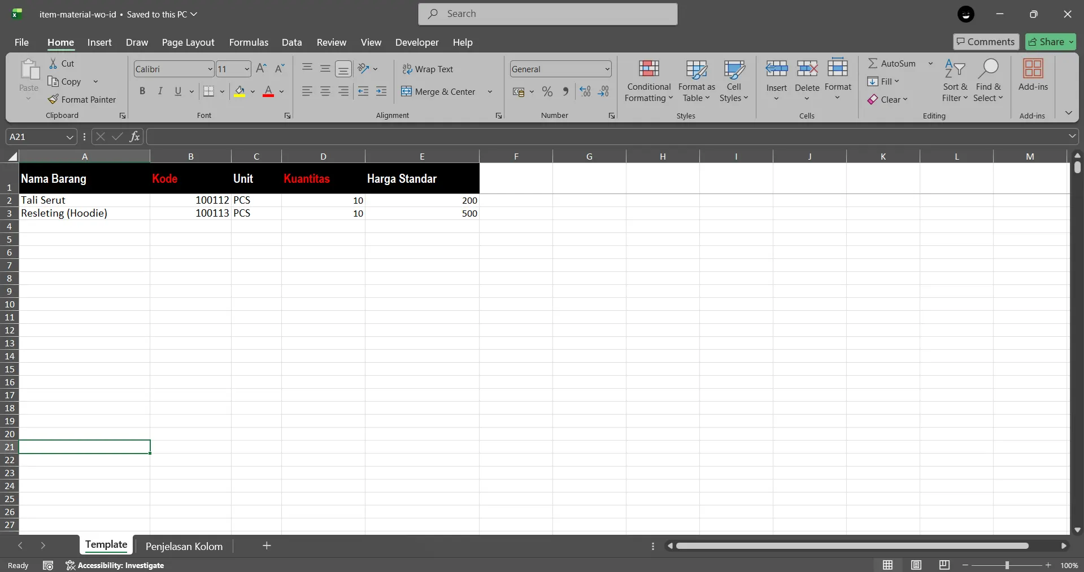Screen dimensions: 1084x572
Task: Expand the Fill Color options
Action: [253, 91]
